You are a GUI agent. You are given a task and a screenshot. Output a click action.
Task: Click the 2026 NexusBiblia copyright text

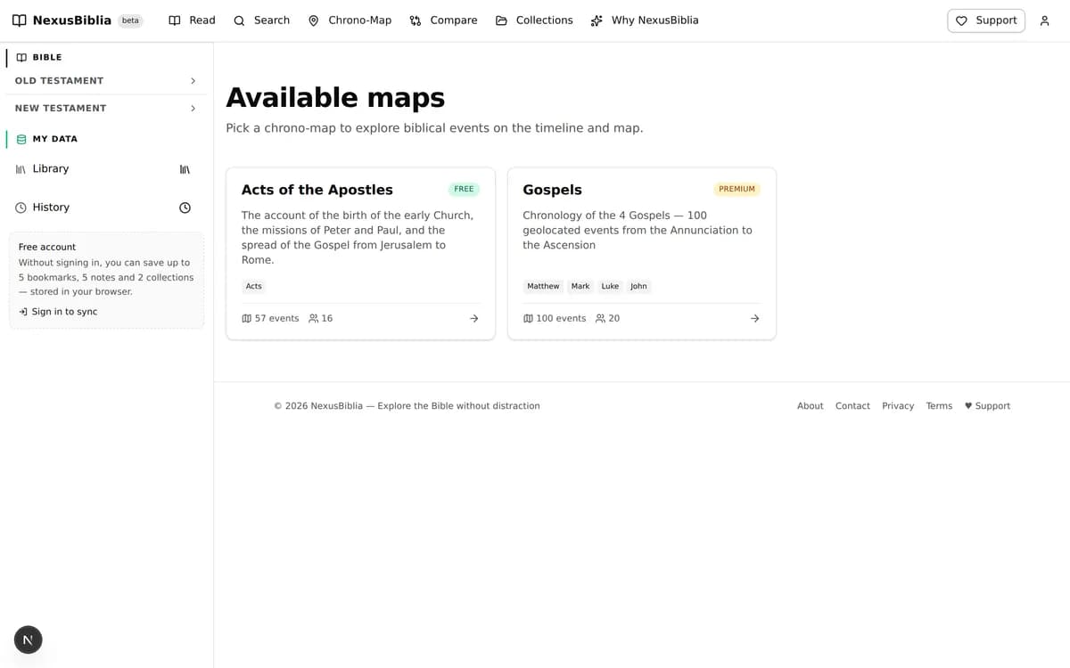tap(407, 406)
